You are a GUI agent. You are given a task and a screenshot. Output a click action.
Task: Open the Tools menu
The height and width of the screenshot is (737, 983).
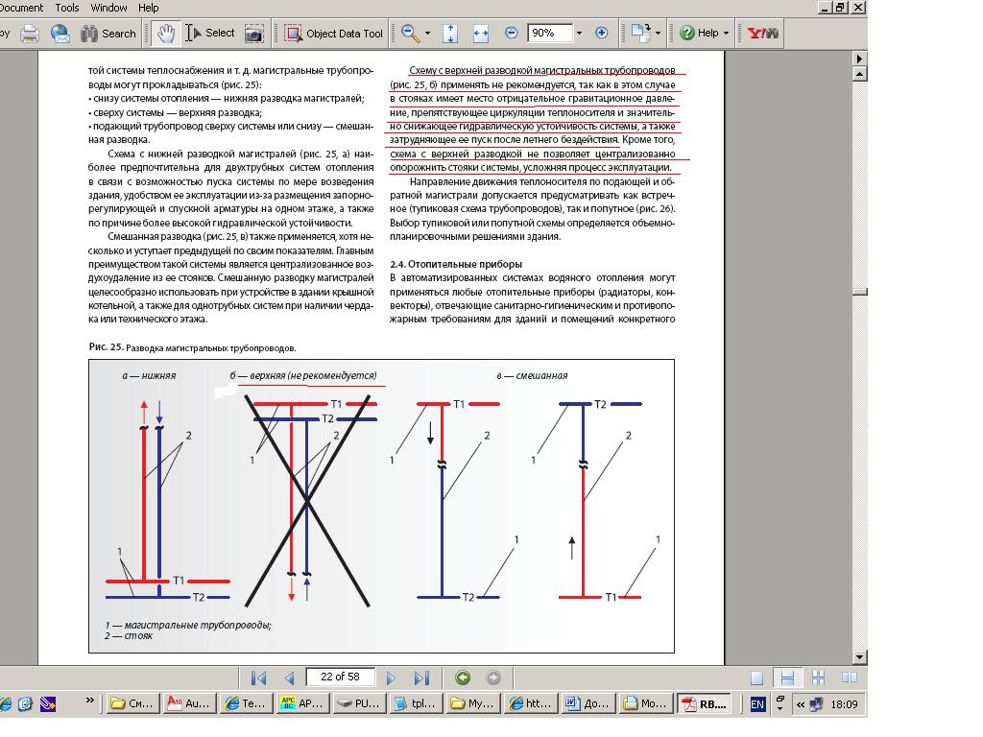67,8
